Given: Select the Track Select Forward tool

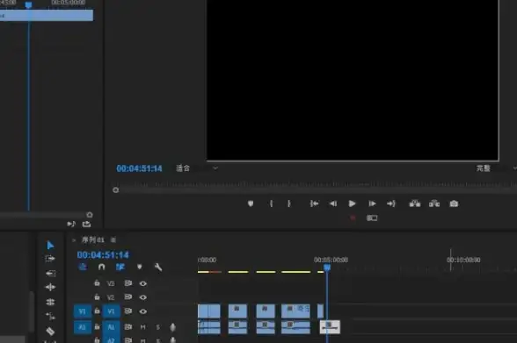Looking at the screenshot, I should click(x=50, y=259).
